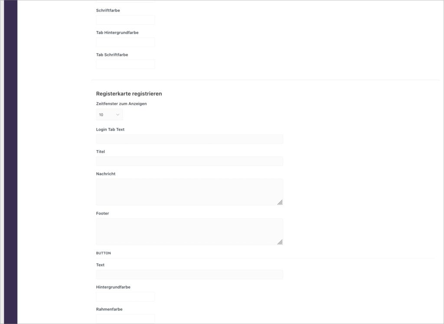Click inside the Footer textarea

coord(189,231)
